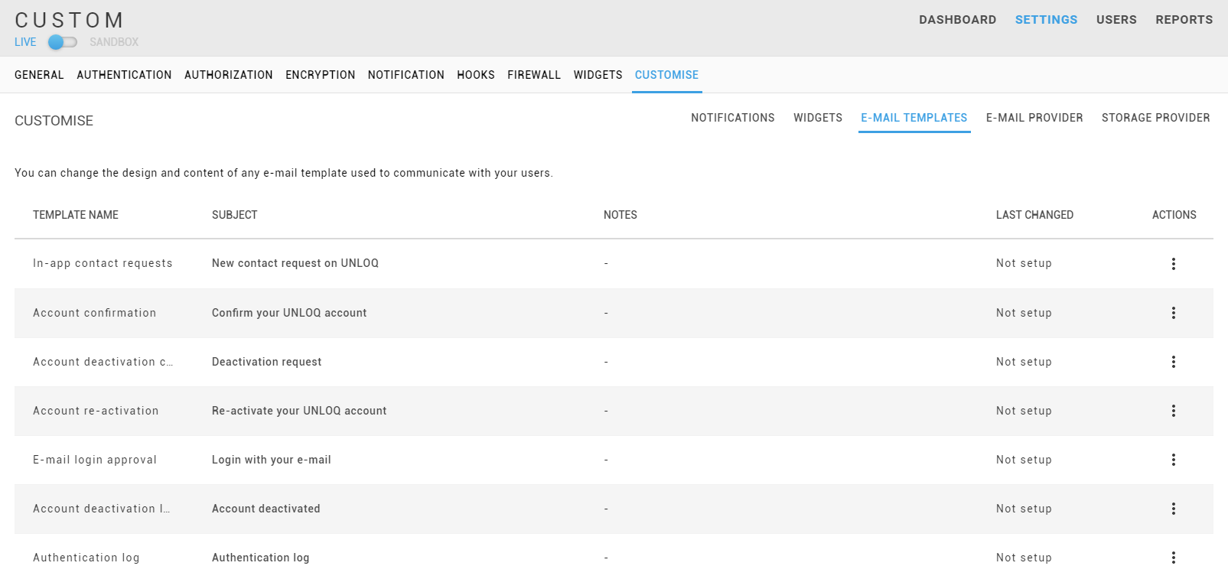The image size is (1228, 579).
Task: Click the Subject column header
Action: [x=235, y=215]
